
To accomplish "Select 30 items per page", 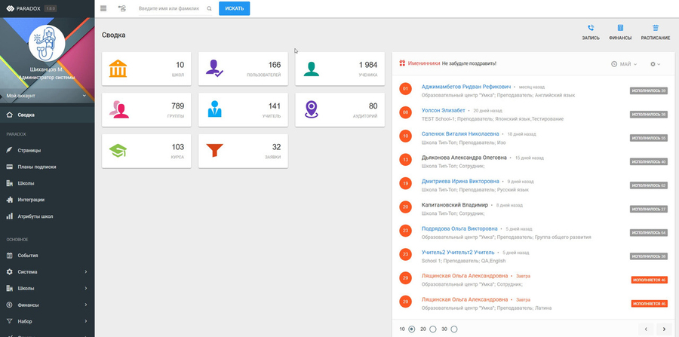I will [454, 329].
